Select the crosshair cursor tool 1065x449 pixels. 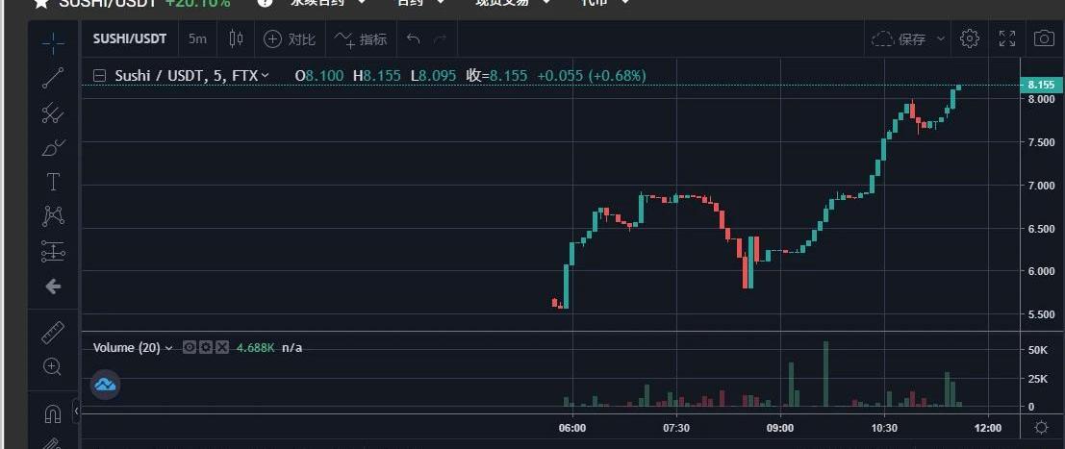point(53,42)
